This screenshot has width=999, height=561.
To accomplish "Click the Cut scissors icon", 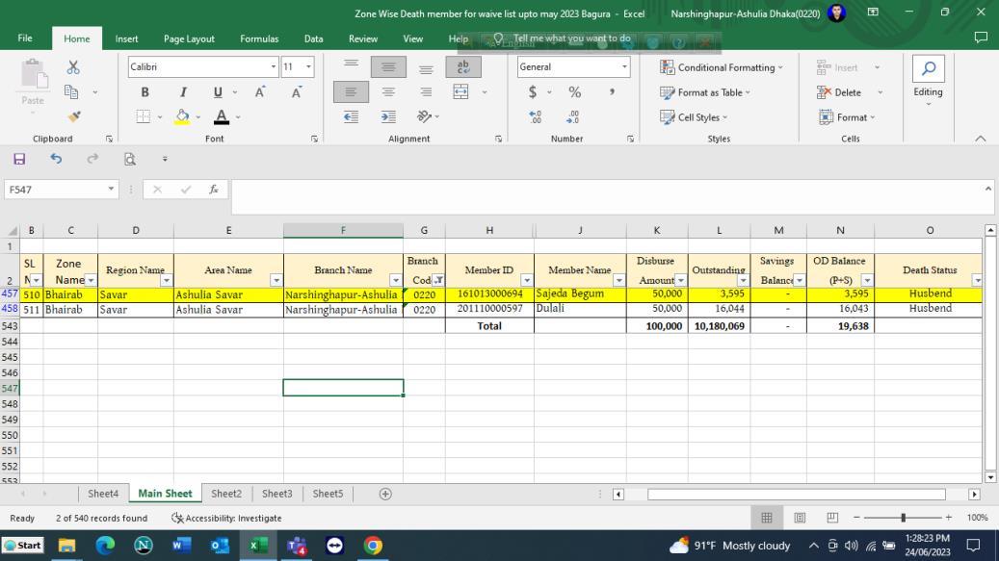I will (73, 67).
